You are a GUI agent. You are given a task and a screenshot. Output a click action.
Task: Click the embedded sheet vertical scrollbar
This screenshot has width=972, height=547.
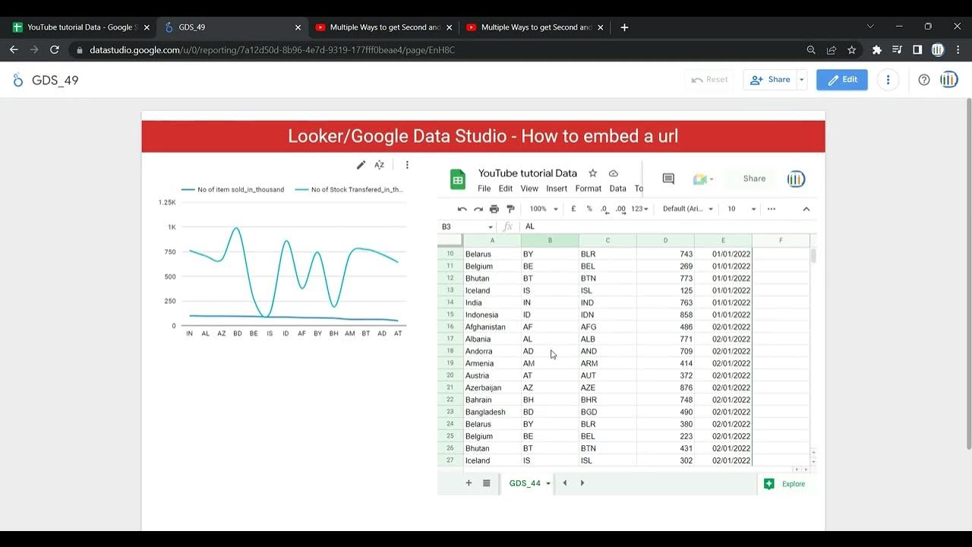click(813, 257)
